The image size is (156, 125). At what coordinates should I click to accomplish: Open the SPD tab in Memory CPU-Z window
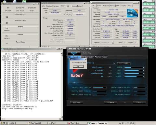68,6
